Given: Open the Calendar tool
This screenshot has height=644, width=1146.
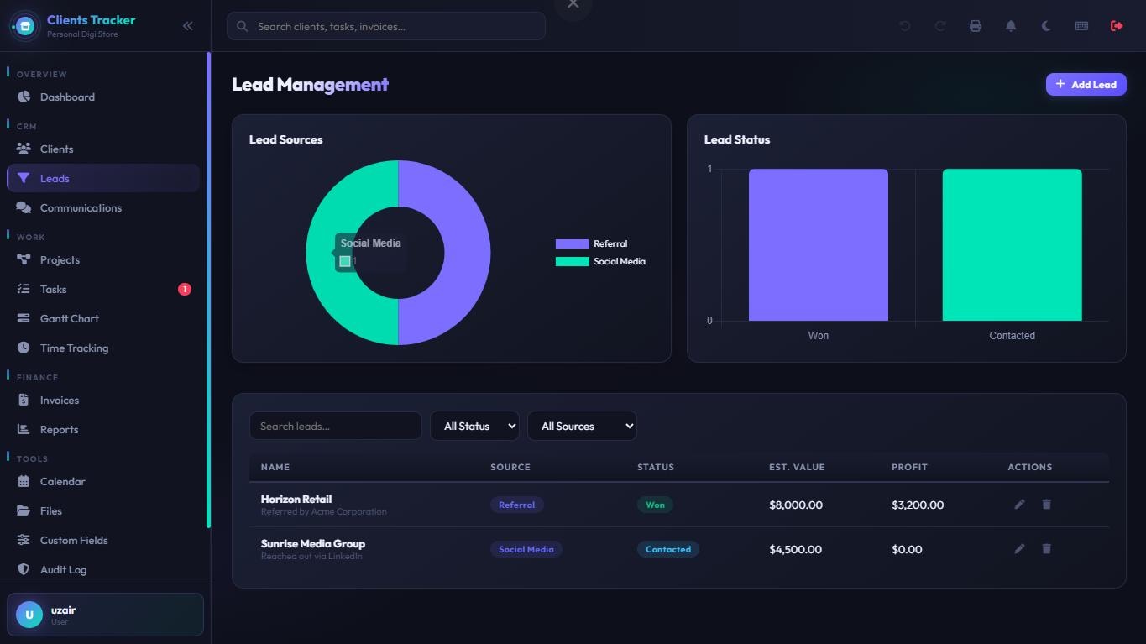Looking at the screenshot, I should click(x=103, y=482).
